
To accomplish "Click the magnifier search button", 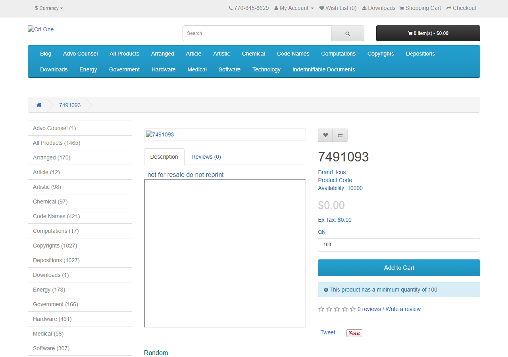I will point(348,33).
